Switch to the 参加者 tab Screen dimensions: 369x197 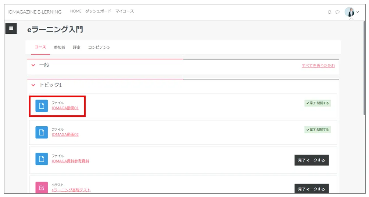click(59, 48)
